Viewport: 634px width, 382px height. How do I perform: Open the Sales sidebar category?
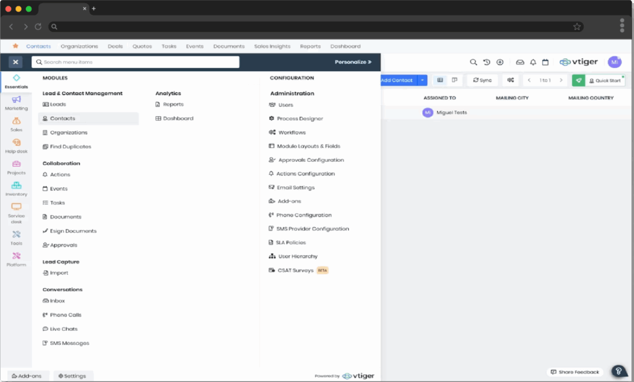coord(16,124)
